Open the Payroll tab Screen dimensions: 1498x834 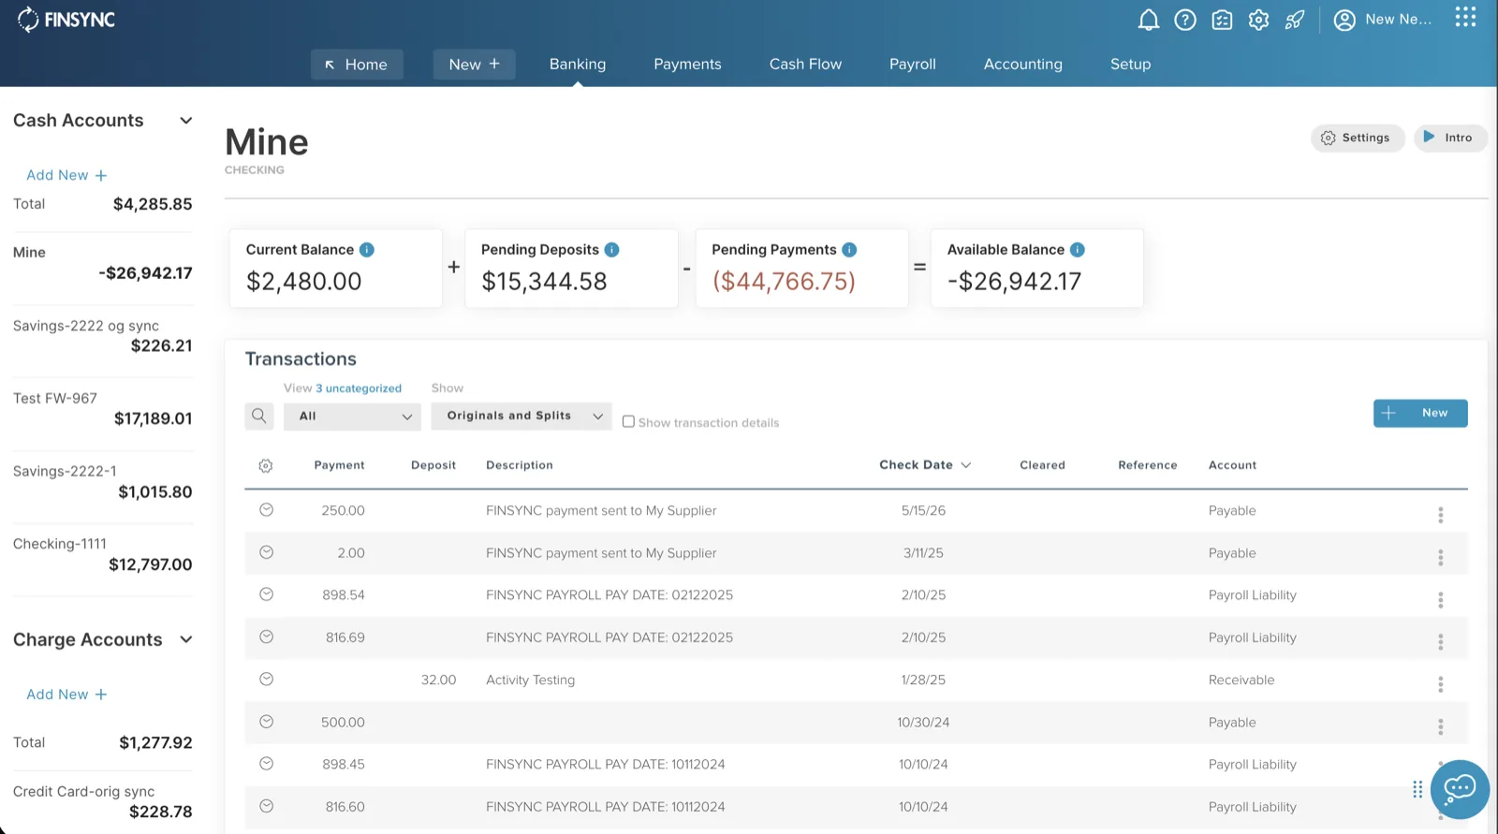click(913, 65)
